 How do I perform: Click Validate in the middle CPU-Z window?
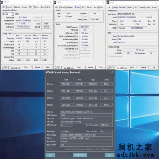pos(91,67)
